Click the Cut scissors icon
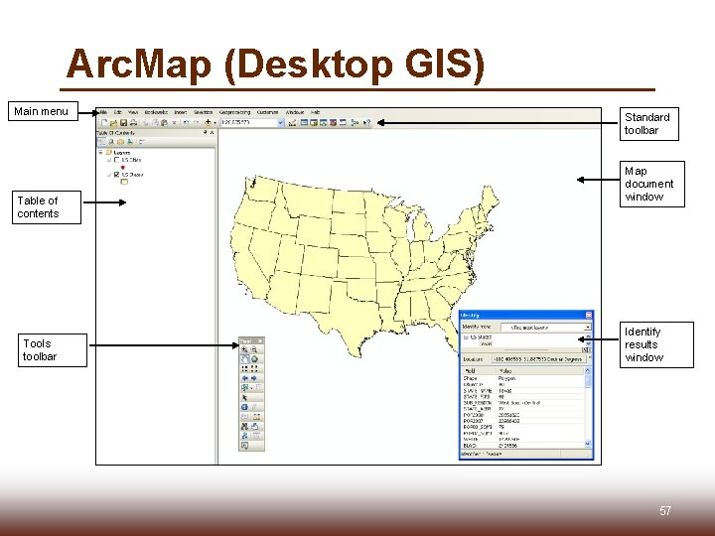This screenshot has width=715, height=536. (145, 123)
